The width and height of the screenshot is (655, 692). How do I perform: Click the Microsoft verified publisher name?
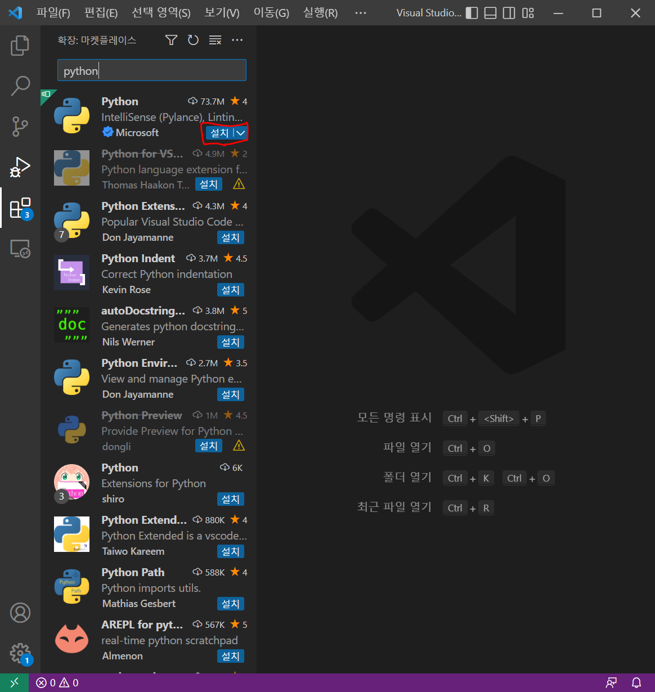click(x=137, y=133)
